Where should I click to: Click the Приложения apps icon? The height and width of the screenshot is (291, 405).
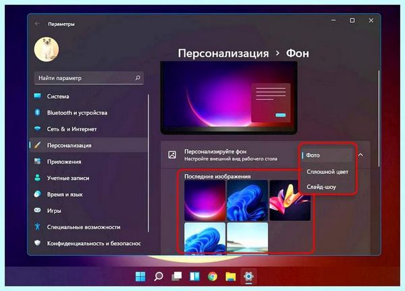click(x=37, y=162)
